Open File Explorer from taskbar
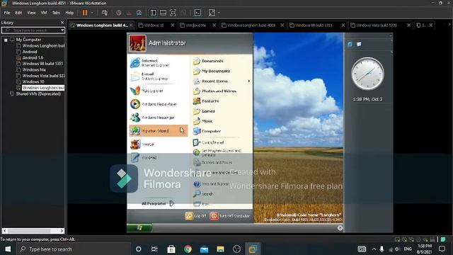453x255 pixels. (220, 249)
